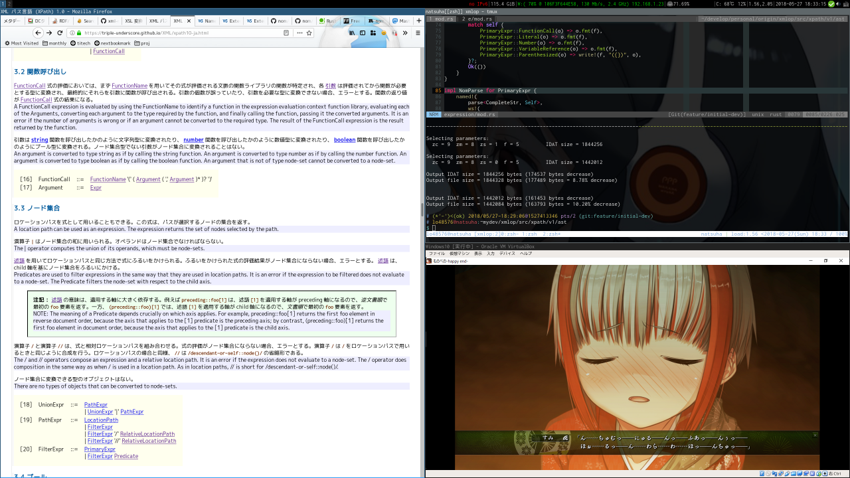The image size is (850, 478).
Task: Open the 'proj' bookmarks folder
Action: pyautogui.click(x=141, y=43)
